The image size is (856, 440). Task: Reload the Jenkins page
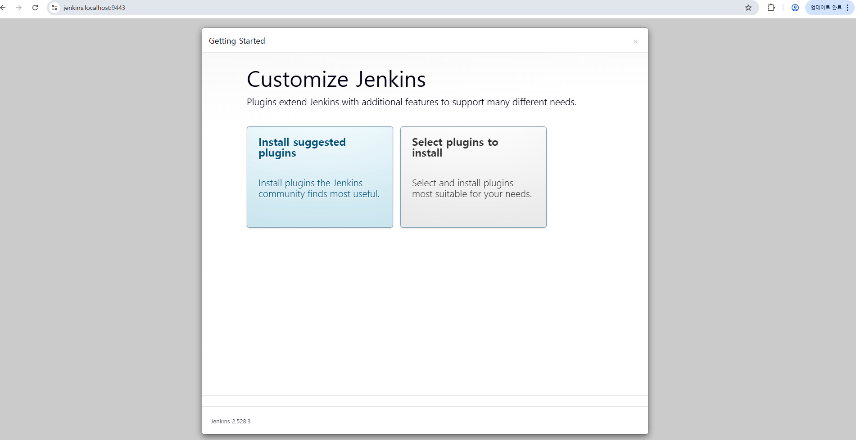click(x=35, y=8)
